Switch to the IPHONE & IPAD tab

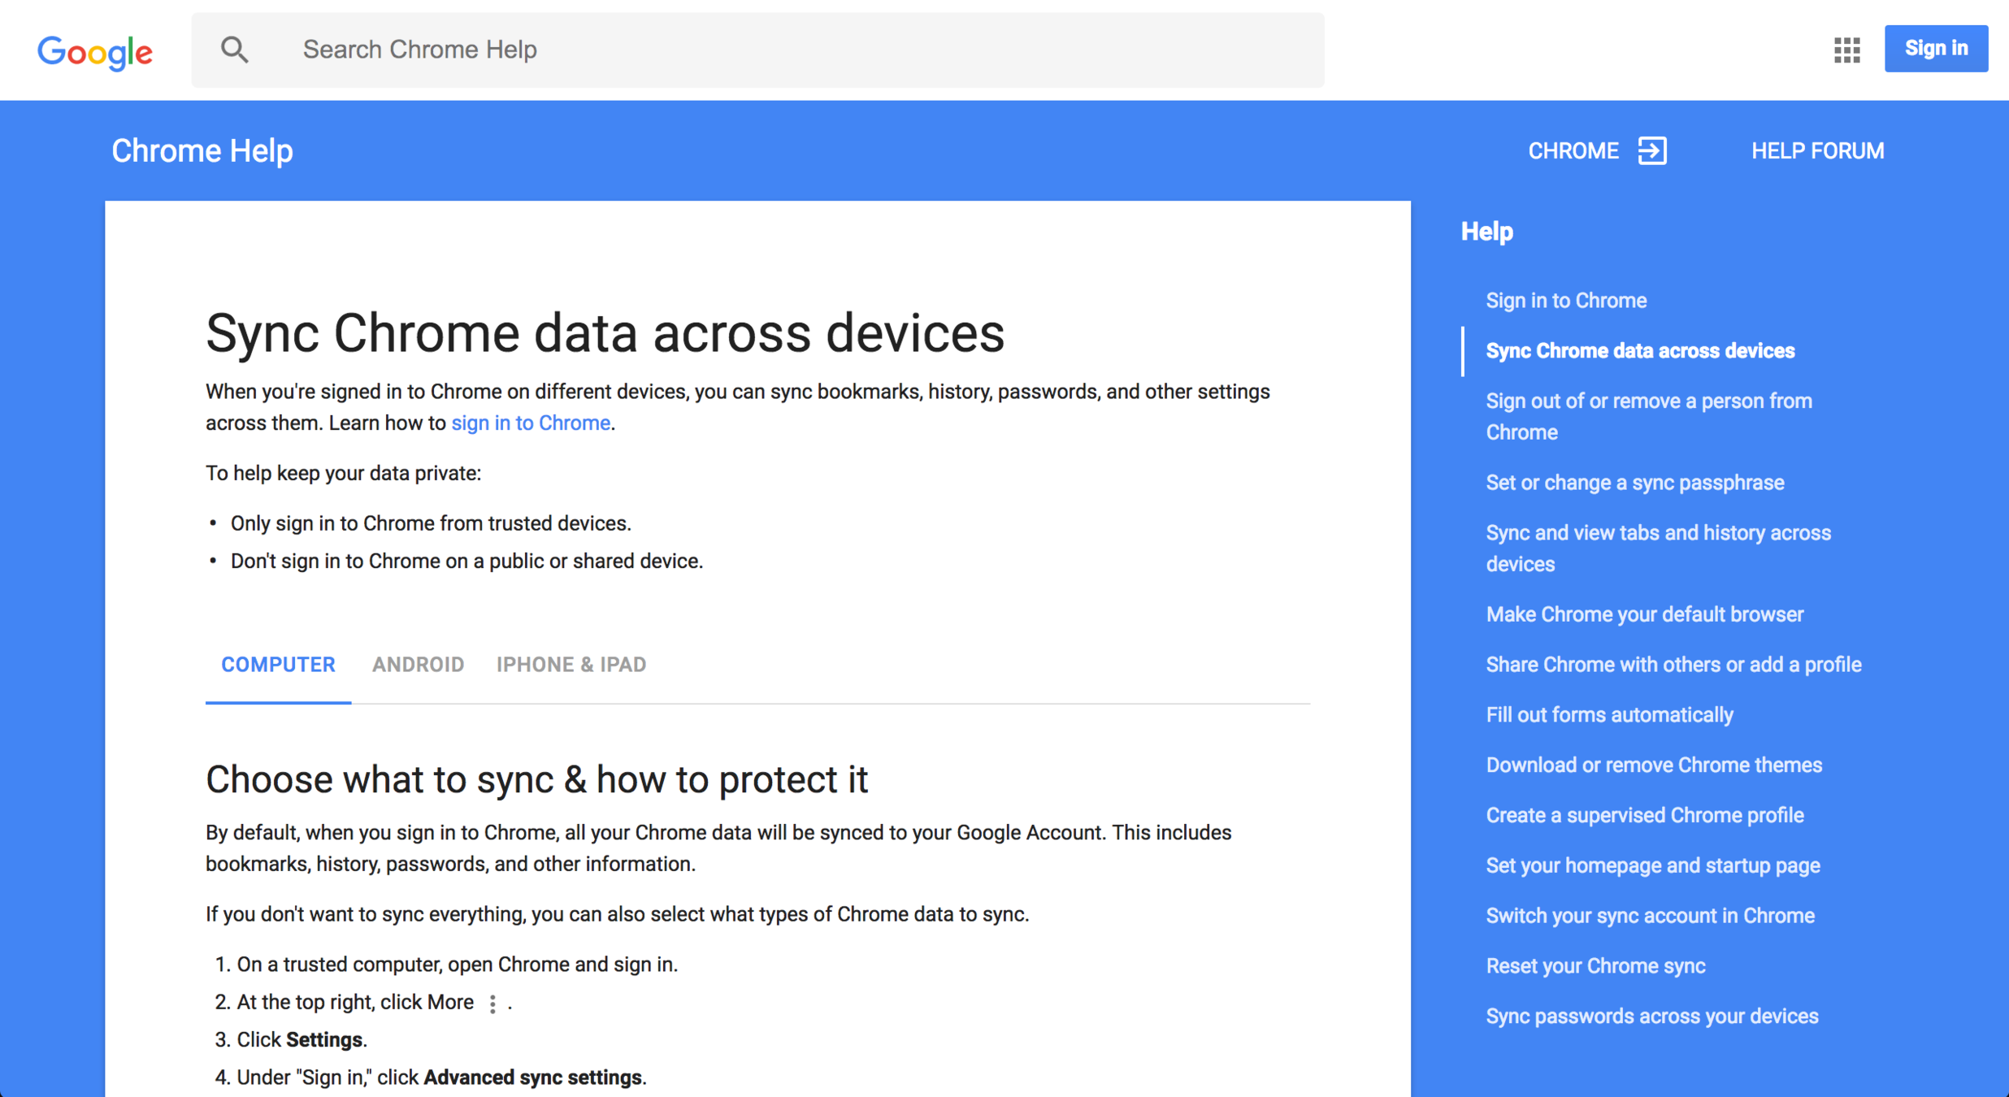[x=571, y=665]
